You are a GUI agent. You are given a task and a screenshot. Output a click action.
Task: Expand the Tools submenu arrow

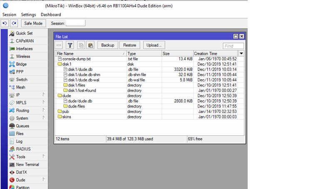[43, 156]
